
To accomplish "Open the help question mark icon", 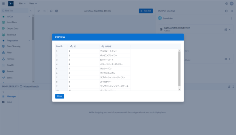I will pos(226,4).
